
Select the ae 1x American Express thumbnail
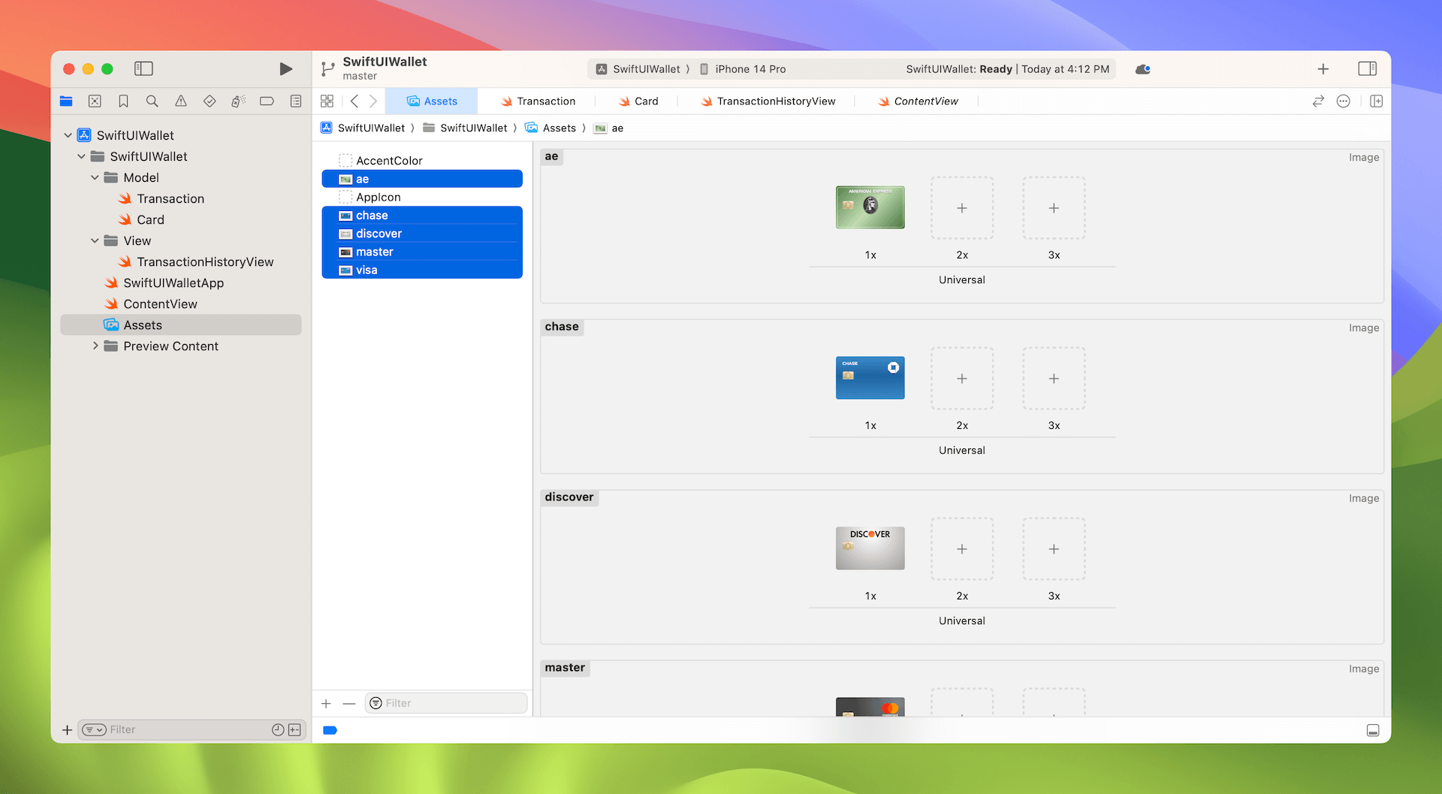(870, 207)
